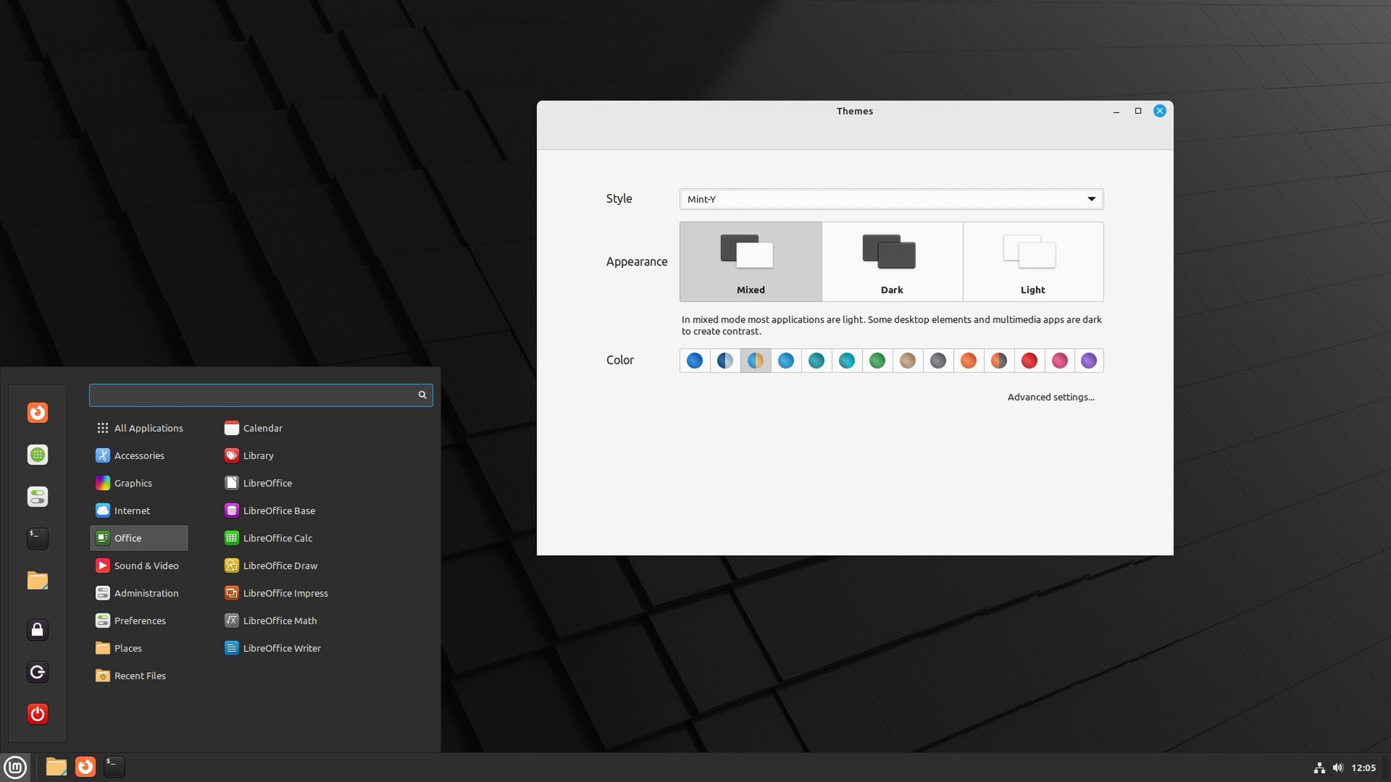Screen dimensions: 1391x782
Task: Open the Style dropdown showing Mint-Y
Action: click(890, 198)
